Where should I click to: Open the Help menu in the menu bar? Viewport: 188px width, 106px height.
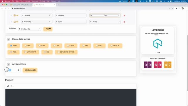59,1
